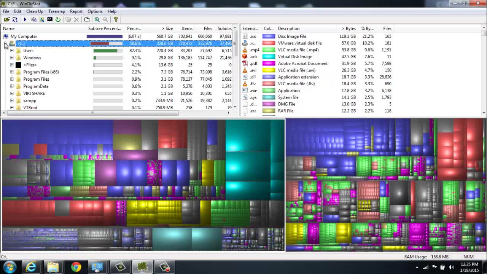The image size is (487, 274).
Task: Click the directory tree scroll-down arrow
Action: coord(235,107)
